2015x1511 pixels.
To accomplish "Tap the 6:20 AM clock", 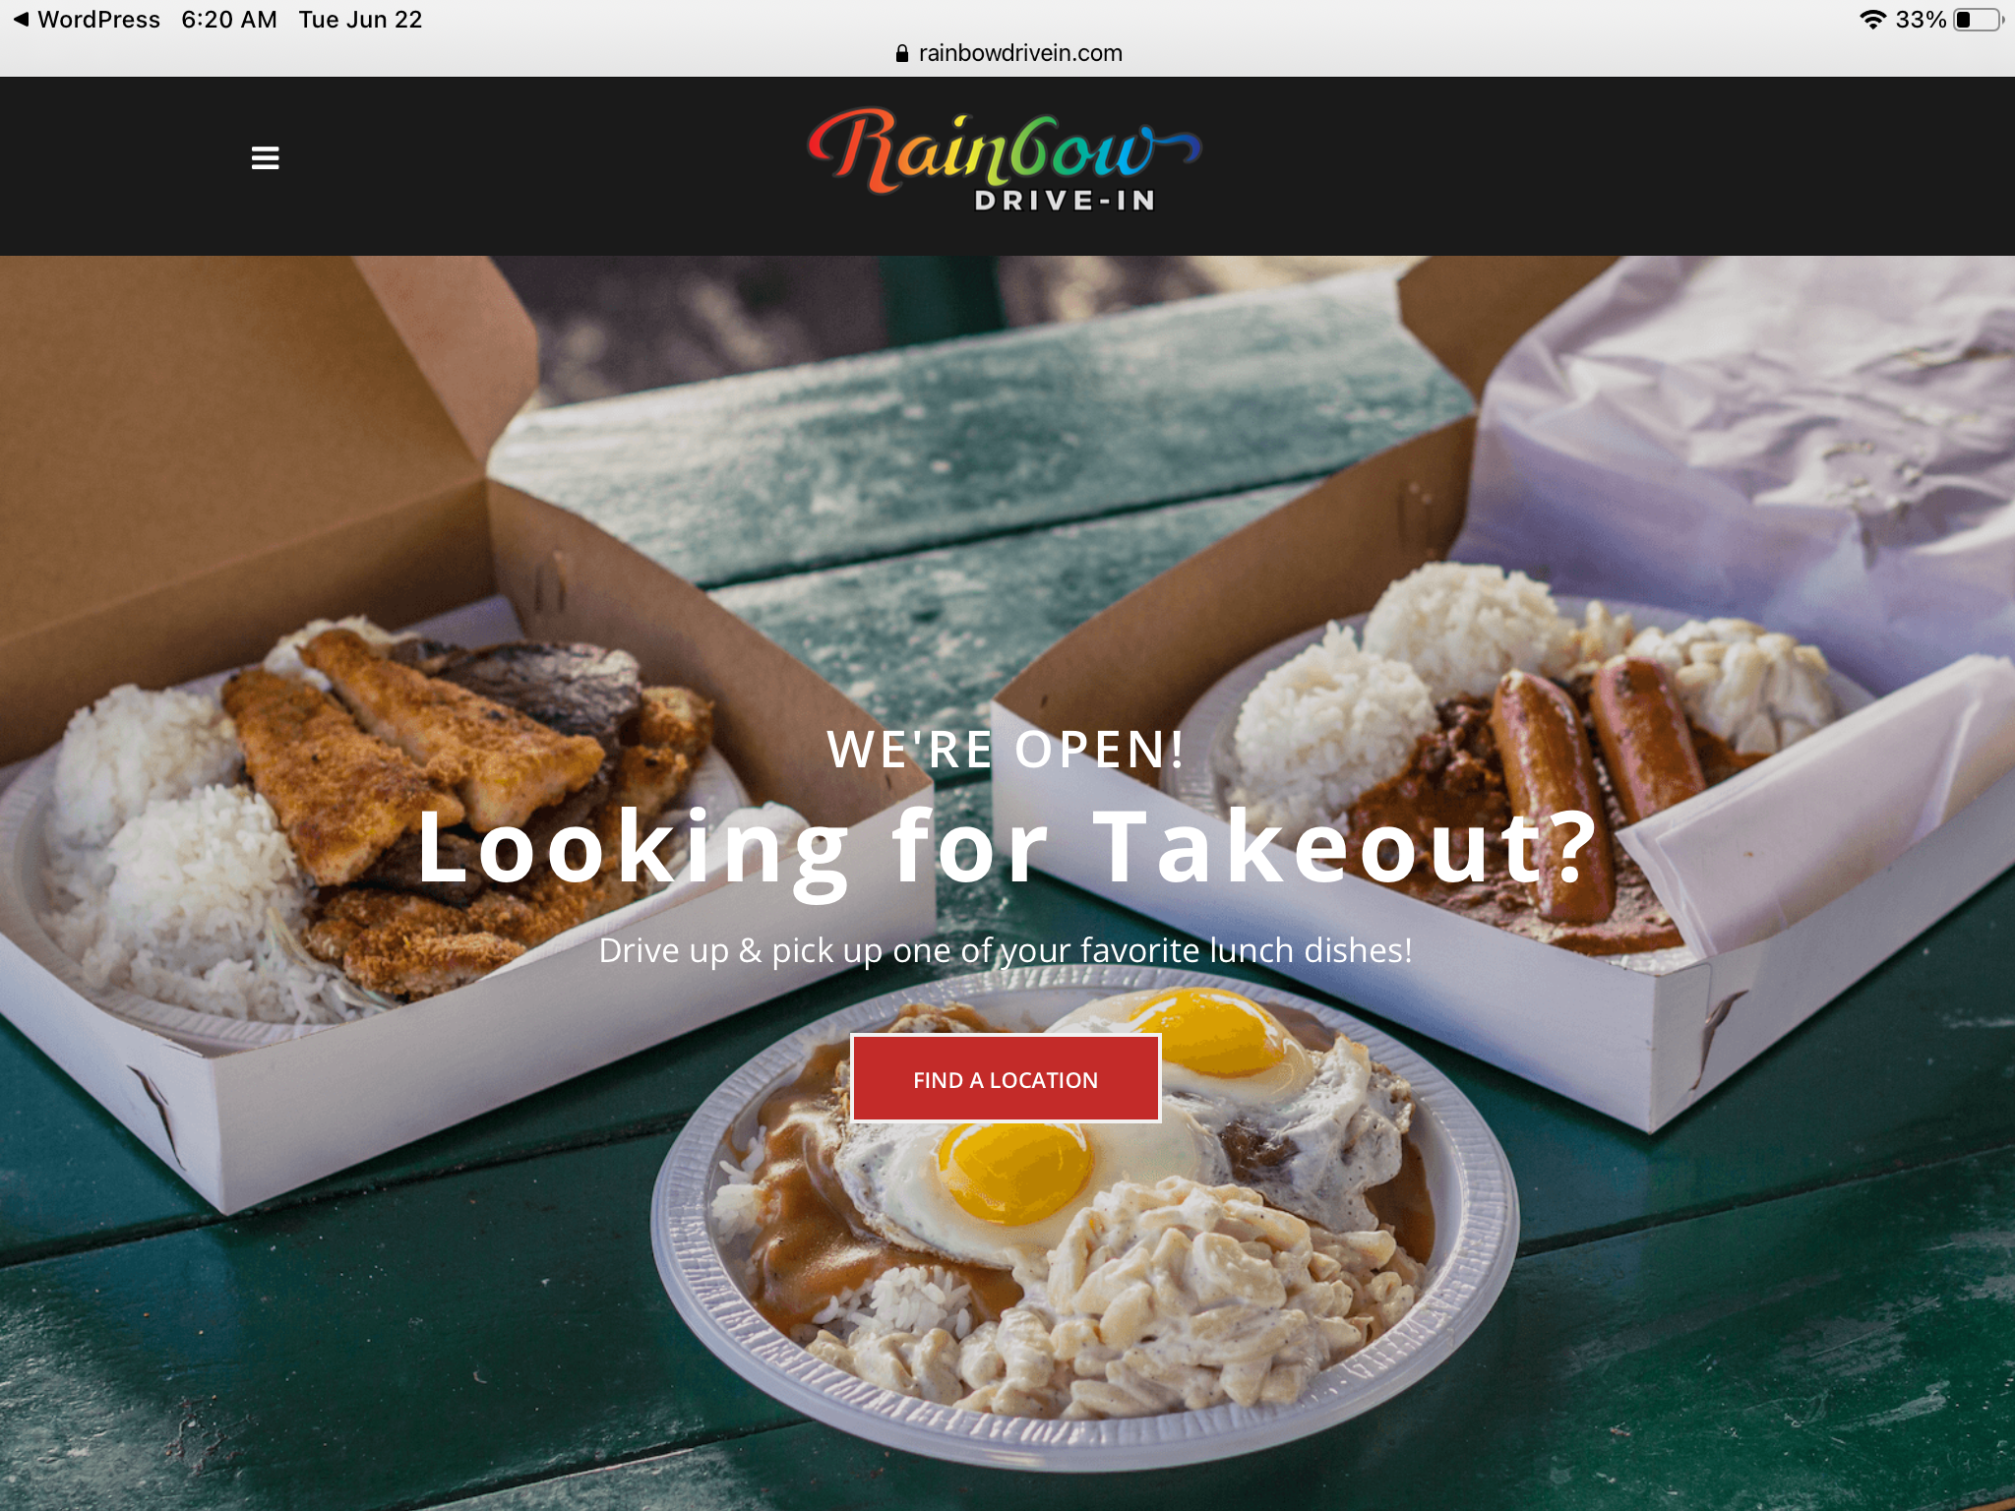I will pos(229,20).
